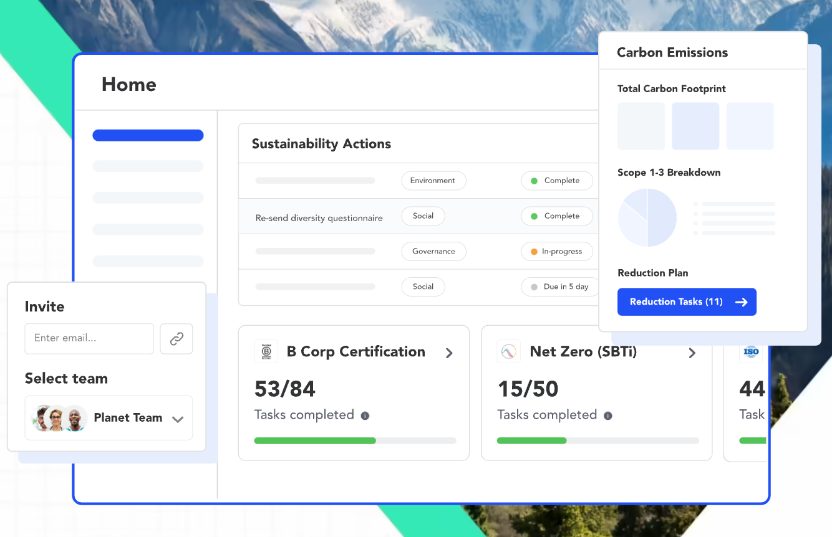This screenshot has width=832, height=537.
Task: Click the 53/84 tasks count
Action: [x=285, y=389]
